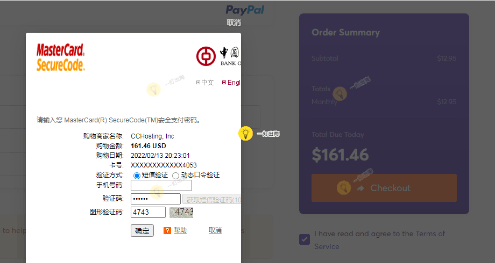Click the PayPal logo at top
The width and height of the screenshot is (495, 263).
(x=245, y=10)
